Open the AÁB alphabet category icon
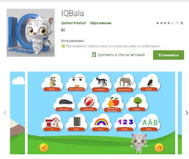Screen dimensions: 189x159 (149, 122)
